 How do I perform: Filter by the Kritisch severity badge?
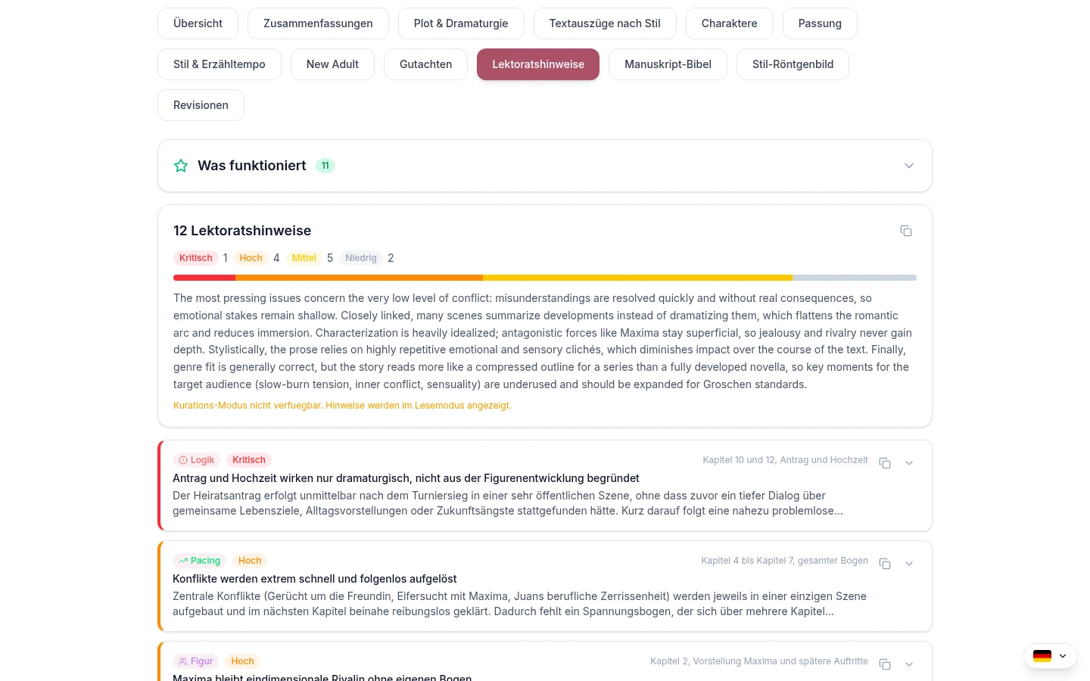pos(196,258)
